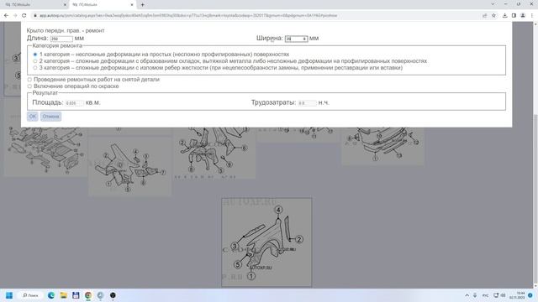The width and height of the screenshot is (538, 302).
Task: Click part number 3 on fender diagram
Action: 235,246
